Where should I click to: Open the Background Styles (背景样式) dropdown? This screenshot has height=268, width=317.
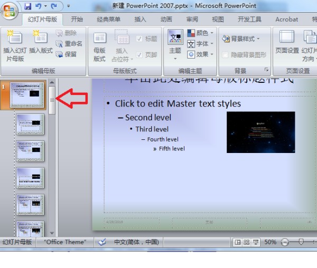pos(241,39)
